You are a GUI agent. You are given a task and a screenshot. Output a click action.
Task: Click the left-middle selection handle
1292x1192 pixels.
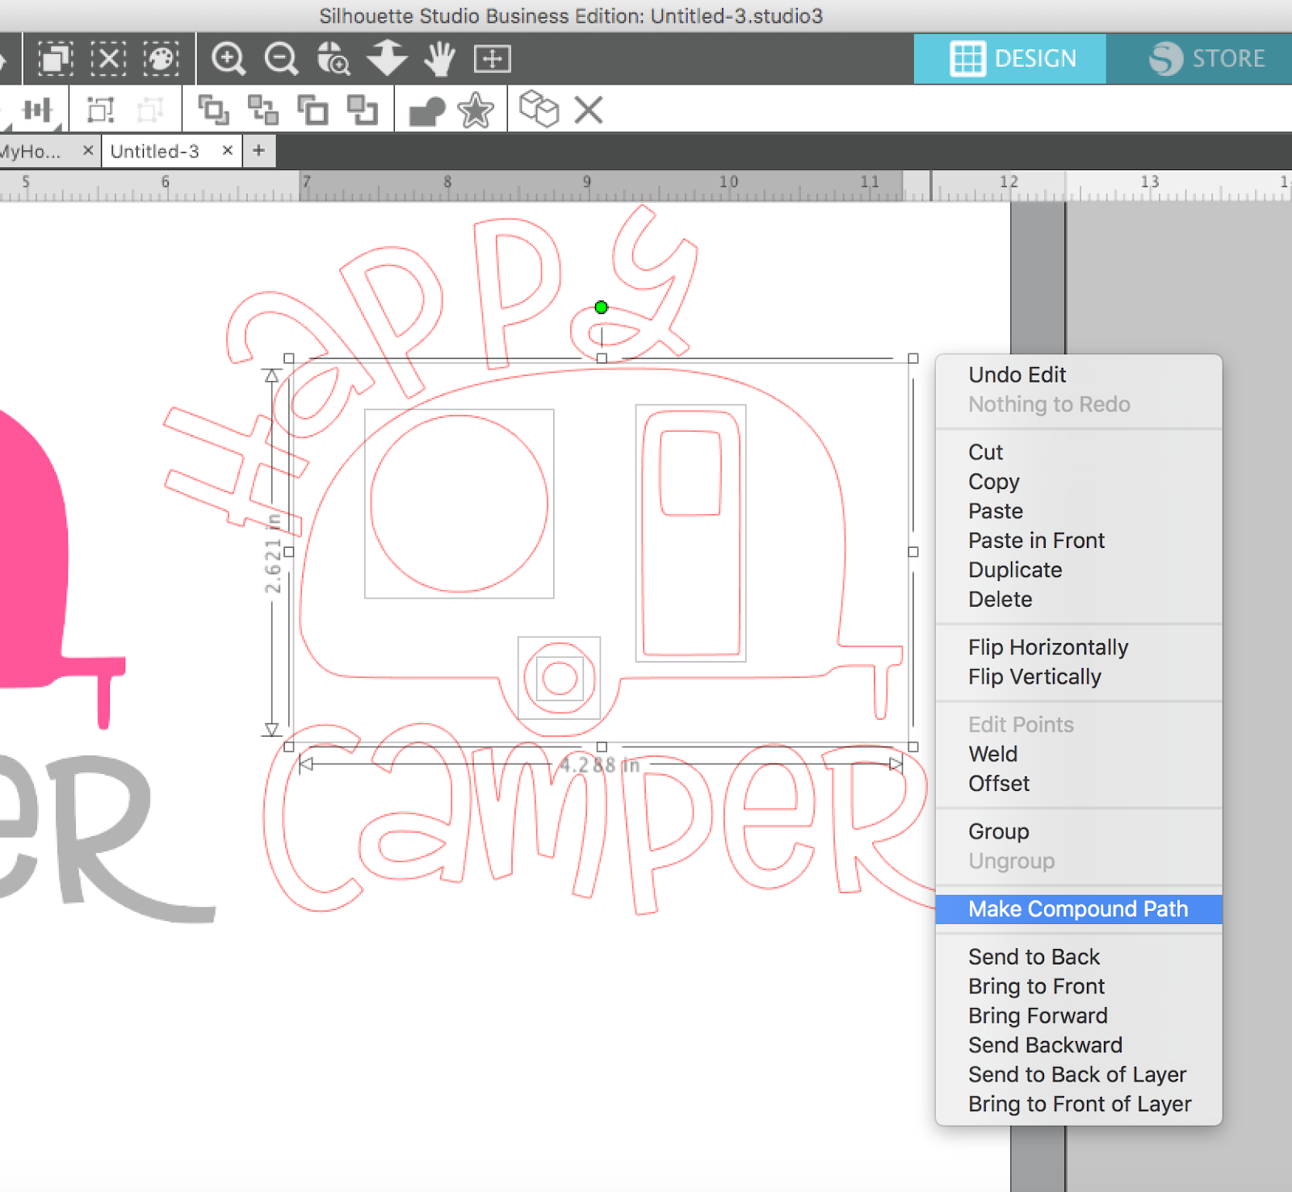pos(289,552)
